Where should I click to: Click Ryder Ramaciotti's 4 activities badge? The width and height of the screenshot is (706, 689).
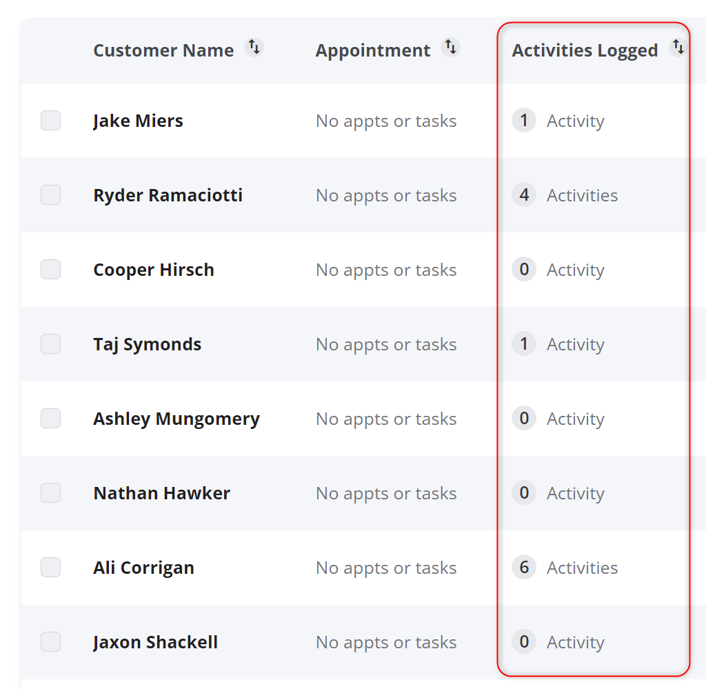point(524,195)
